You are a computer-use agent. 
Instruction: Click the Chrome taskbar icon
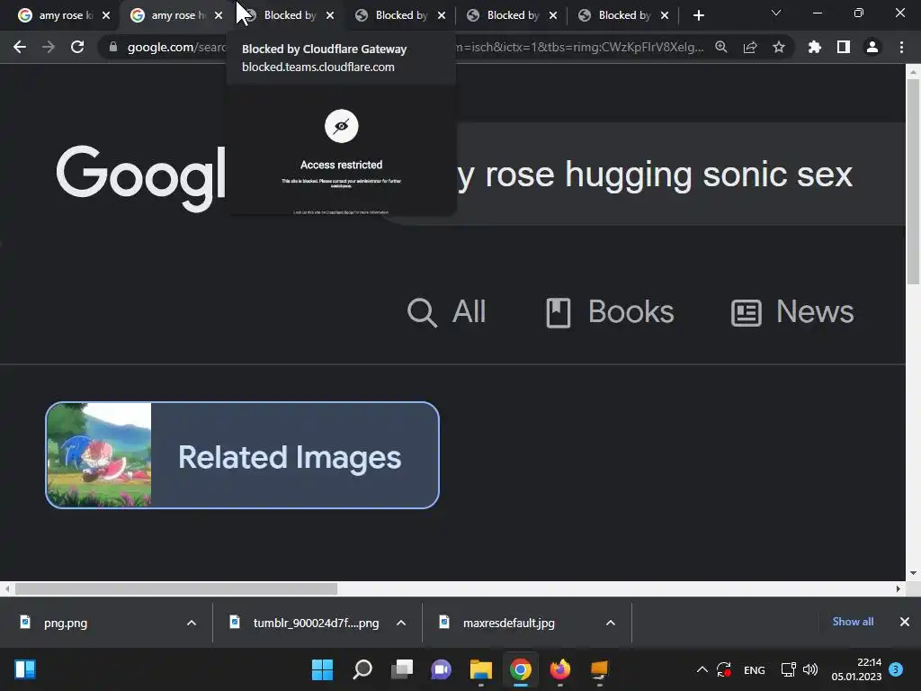point(521,669)
